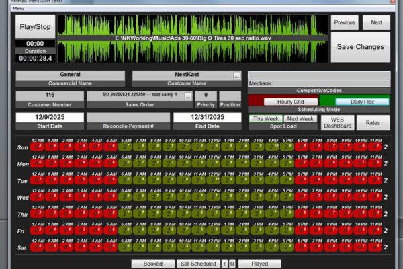Screen dimensions: 403x269
Task: Open sales order browse ellipsis button
Action: [188, 96]
